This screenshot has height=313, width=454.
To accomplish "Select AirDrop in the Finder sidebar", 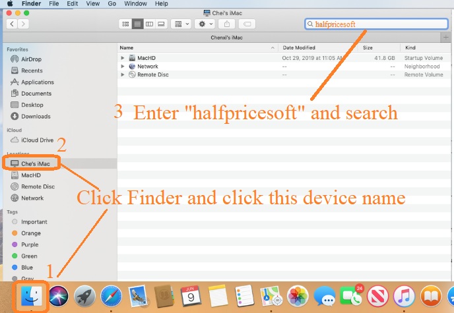I will point(31,59).
